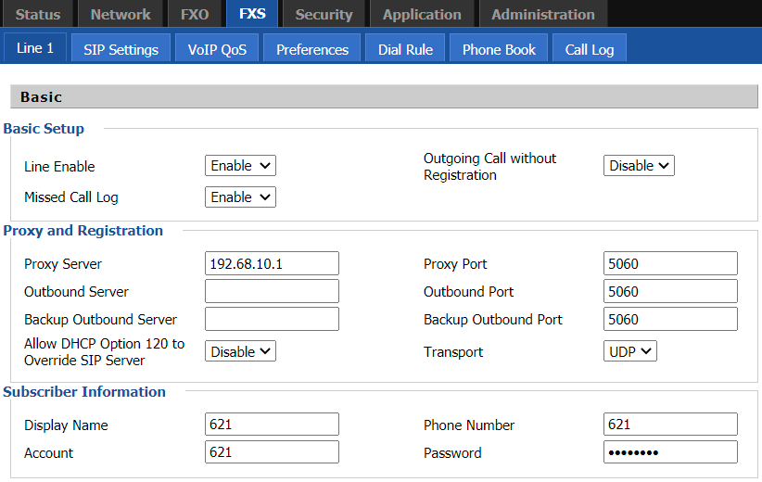View the Phone Book subtab
The image size is (762, 482).
pos(499,49)
